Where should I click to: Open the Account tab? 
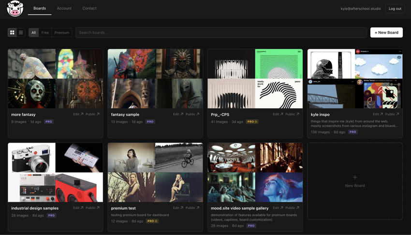coord(64,8)
